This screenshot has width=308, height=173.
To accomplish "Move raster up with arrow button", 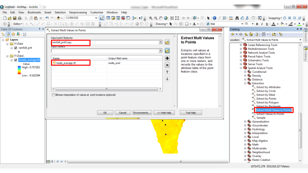I will [167, 72].
